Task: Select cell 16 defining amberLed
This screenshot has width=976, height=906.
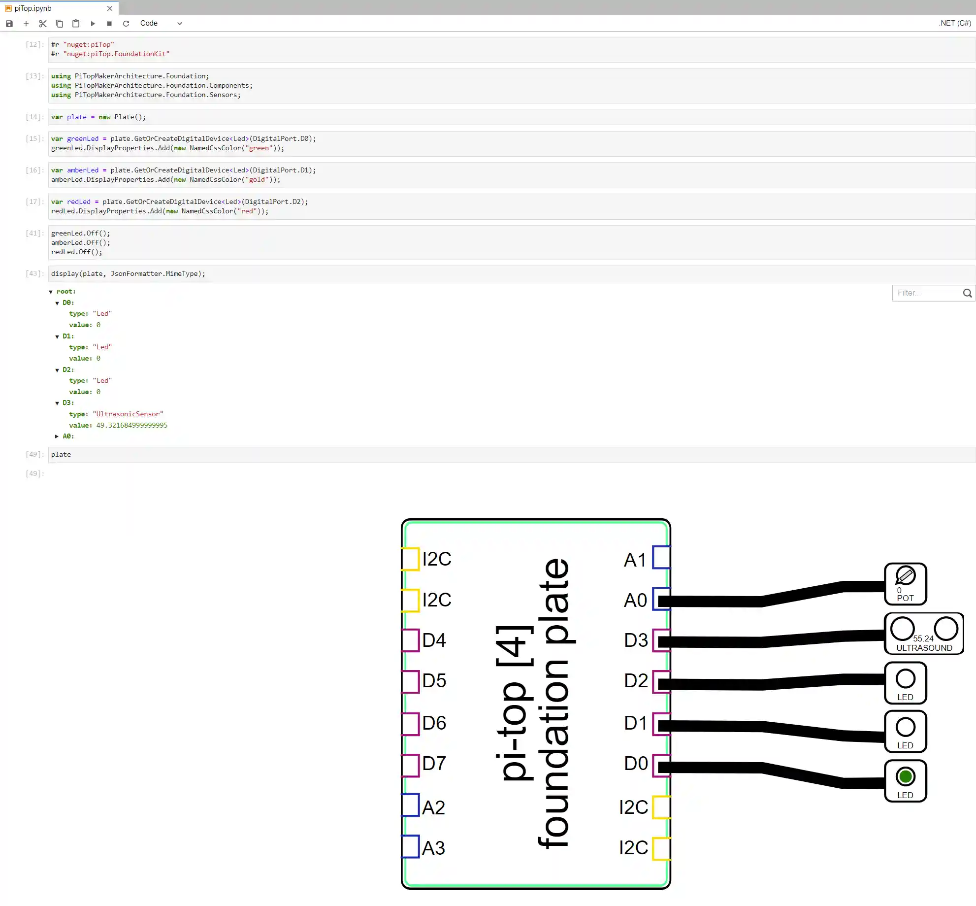Action: pos(512,175)
